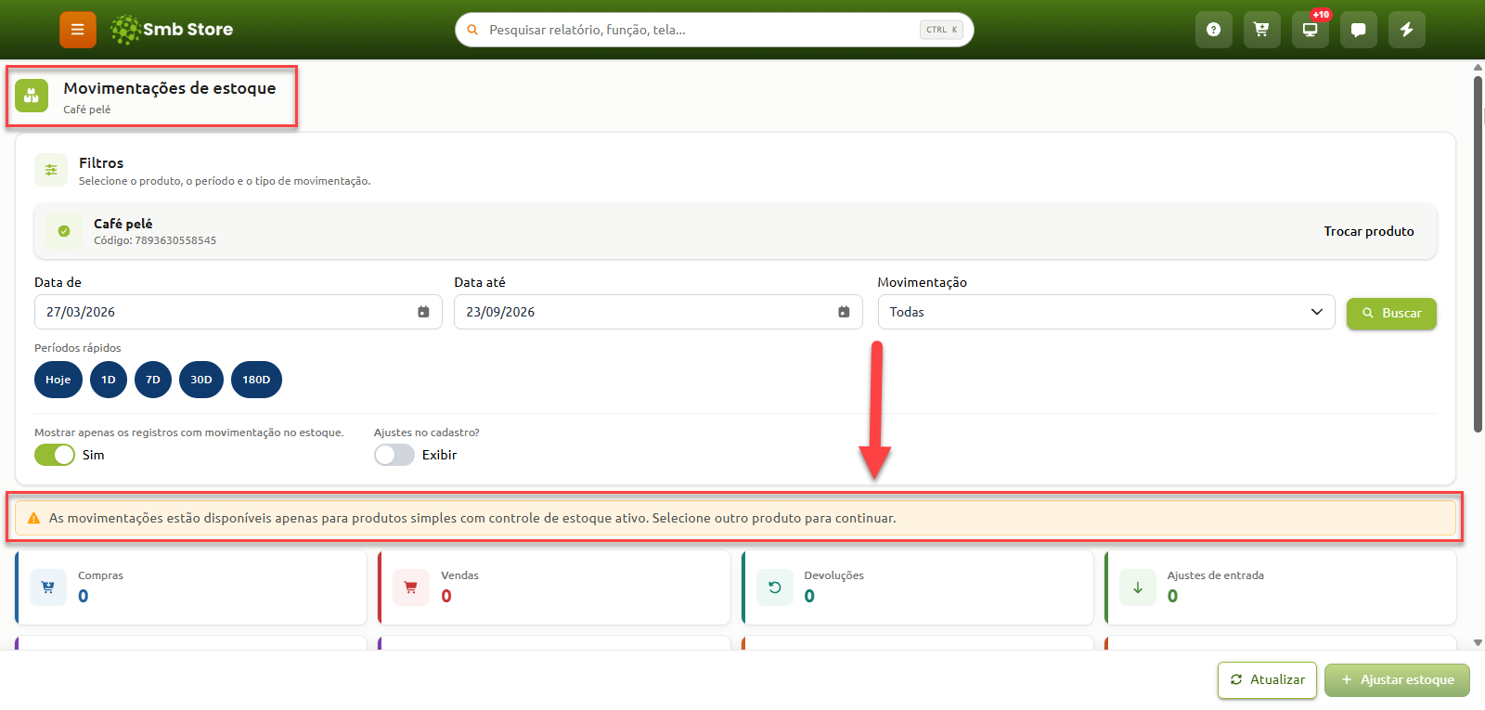The image size is (1485, 710).
Task: Open calendar picker in Data de field
Action: coord(423,312)
